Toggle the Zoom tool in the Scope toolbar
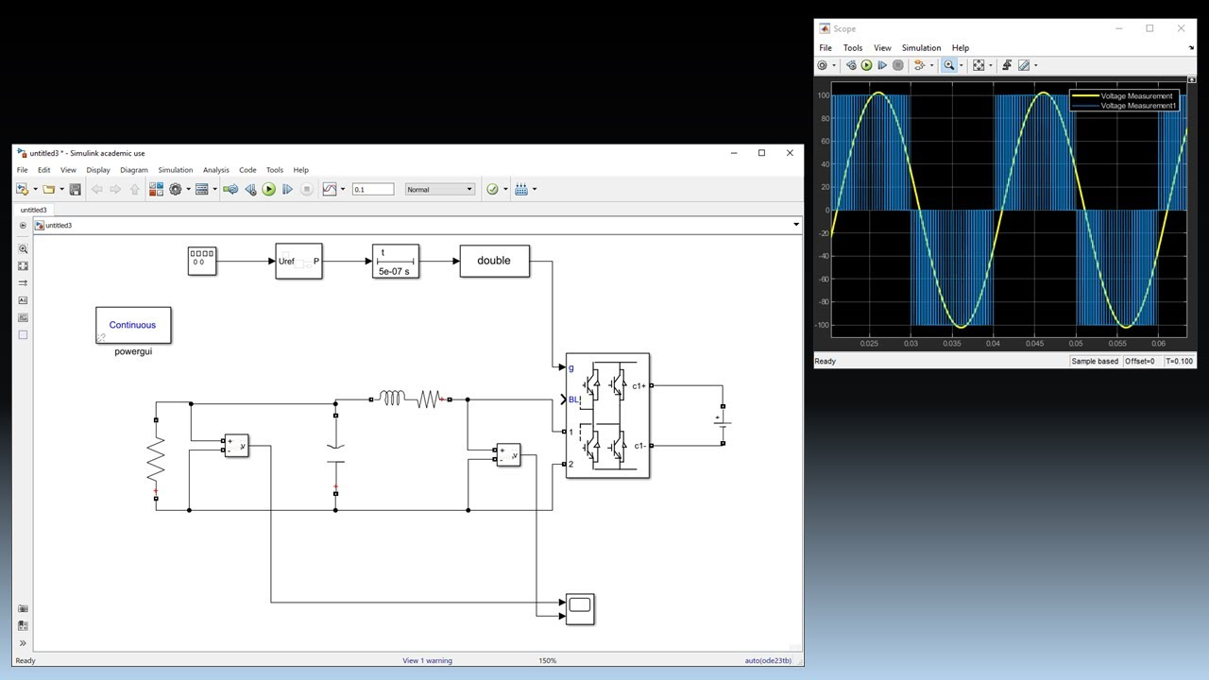The image size is (1209, 680). (x=948, y=65)
